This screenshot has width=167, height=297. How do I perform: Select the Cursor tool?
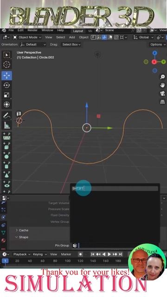pyautogui.click(x=6, y=65)
